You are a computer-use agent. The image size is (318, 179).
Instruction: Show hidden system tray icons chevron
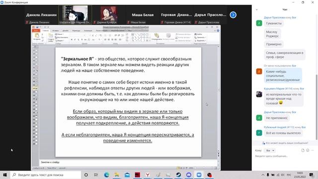click(x=263, y=175)
